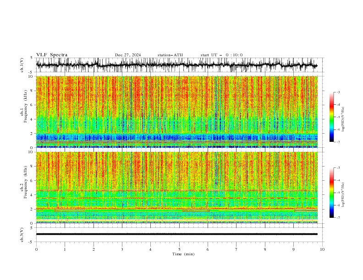Click the ch.1 spectrogram panel
The width and height of the screenshot is (363, 280).
click(x=177, y=112)
